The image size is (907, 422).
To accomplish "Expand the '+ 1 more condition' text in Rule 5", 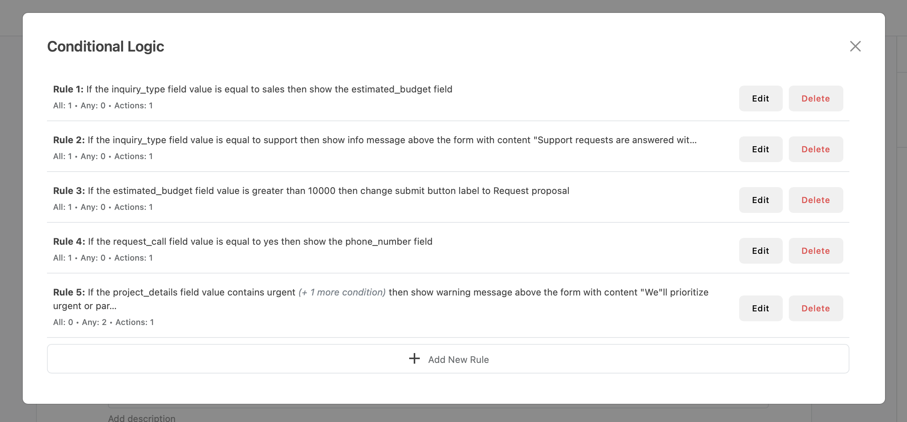I will pos(342,292).
